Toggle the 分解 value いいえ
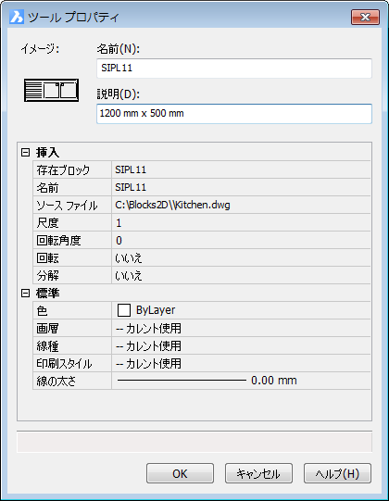This screenshot has width=389, height=501. point(241,275)
